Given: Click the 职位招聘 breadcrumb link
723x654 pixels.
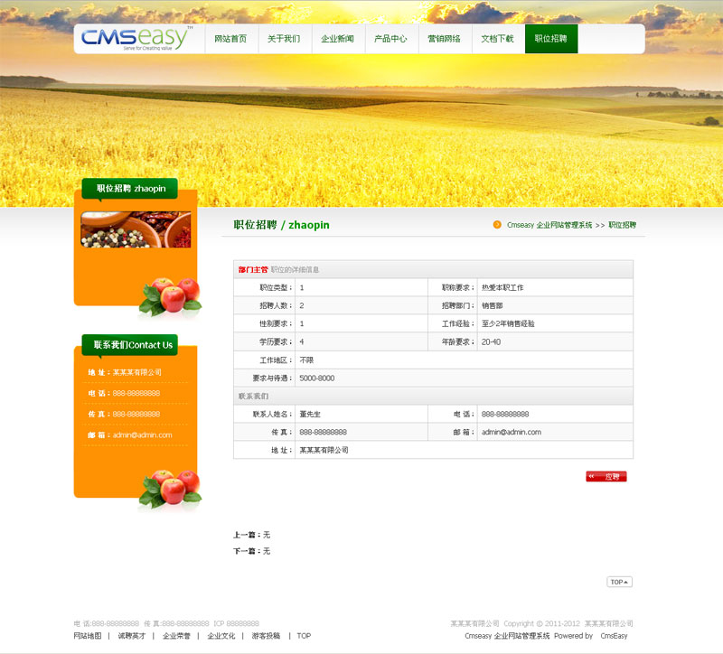Looking at the screenshot, I should click(x=622, y=225).
